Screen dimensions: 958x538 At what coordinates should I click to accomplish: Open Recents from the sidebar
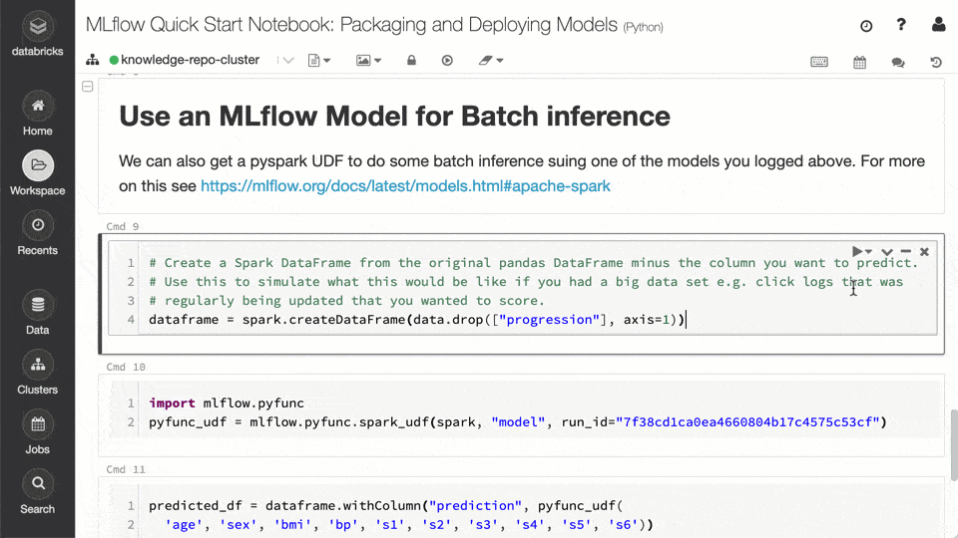[x=37, y=234]
